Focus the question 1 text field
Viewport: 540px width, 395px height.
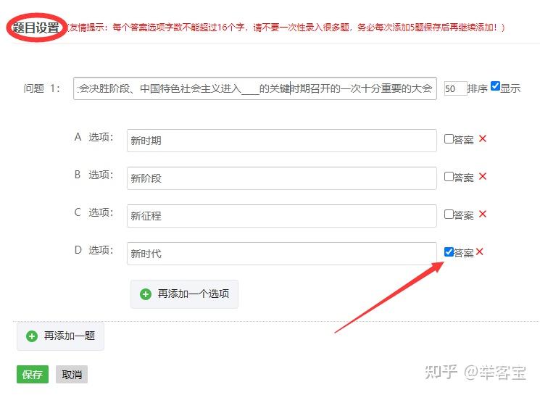[255, 88]
